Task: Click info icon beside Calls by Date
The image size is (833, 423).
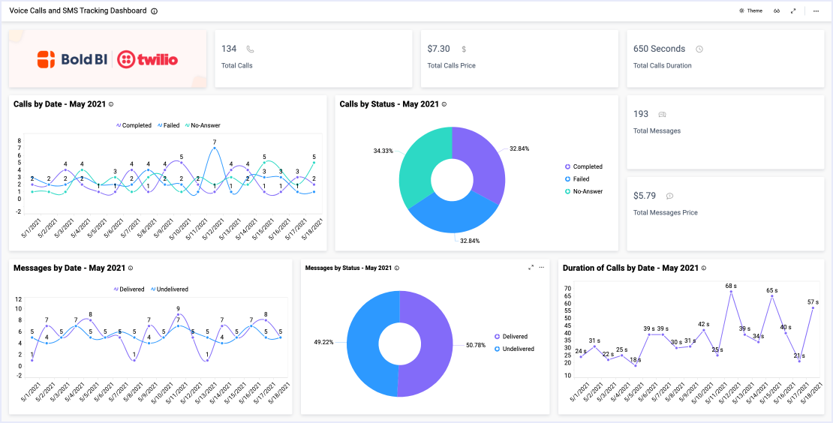Action: click(111, 104)
